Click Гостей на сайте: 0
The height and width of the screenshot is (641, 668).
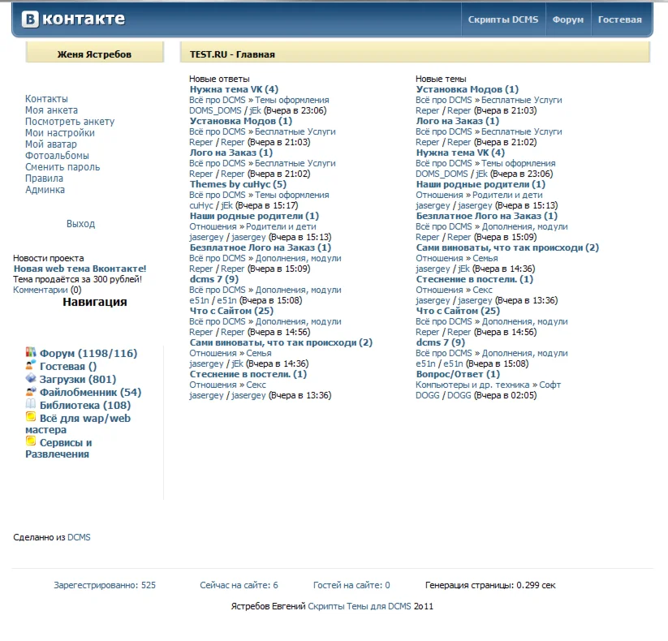click(x=351, y=586)
